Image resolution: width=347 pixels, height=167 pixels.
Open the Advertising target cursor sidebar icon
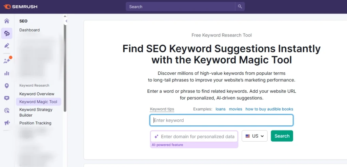pyautogui.click(x=7, y=111)
